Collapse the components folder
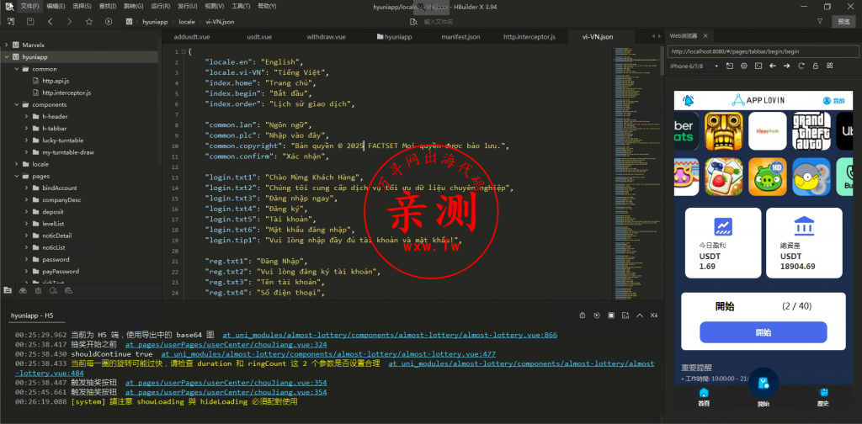 tap(16, 104)
